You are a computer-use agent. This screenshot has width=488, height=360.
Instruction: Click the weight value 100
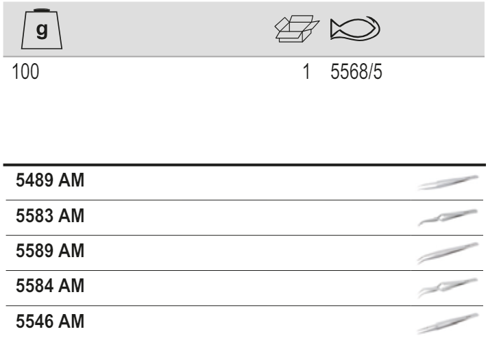(x=27, y=72)
